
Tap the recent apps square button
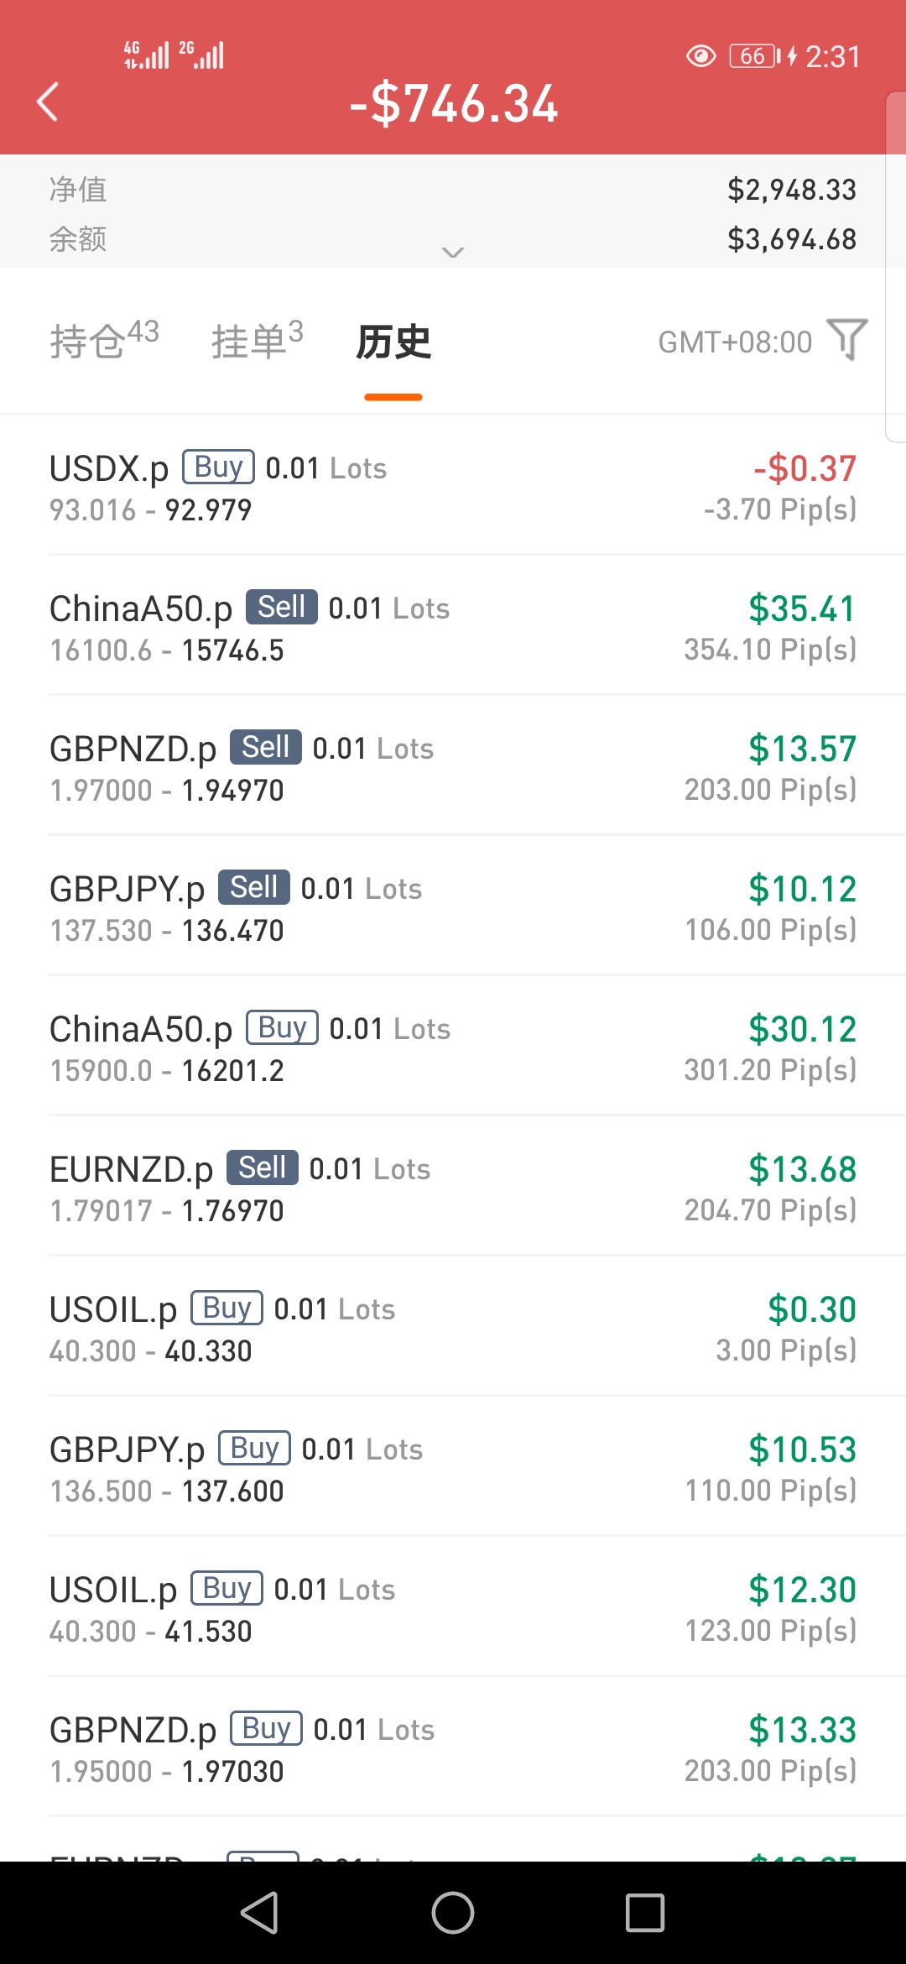tap(645, 1913)
